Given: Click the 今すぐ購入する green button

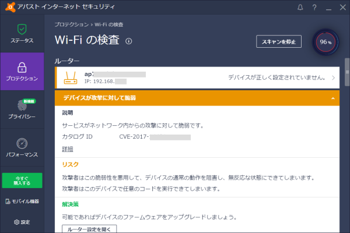Looking at the screenshot, I should click(x=22, y=181).
